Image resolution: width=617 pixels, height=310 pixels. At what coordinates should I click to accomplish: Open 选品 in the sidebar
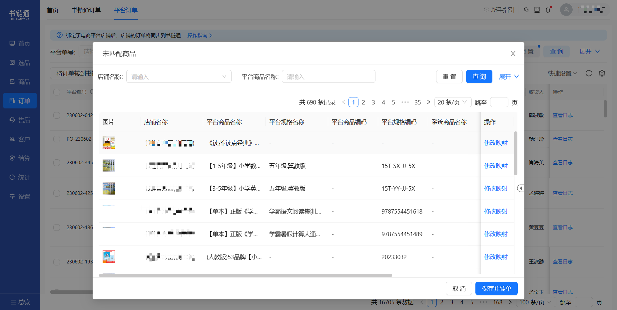(20, 63)
